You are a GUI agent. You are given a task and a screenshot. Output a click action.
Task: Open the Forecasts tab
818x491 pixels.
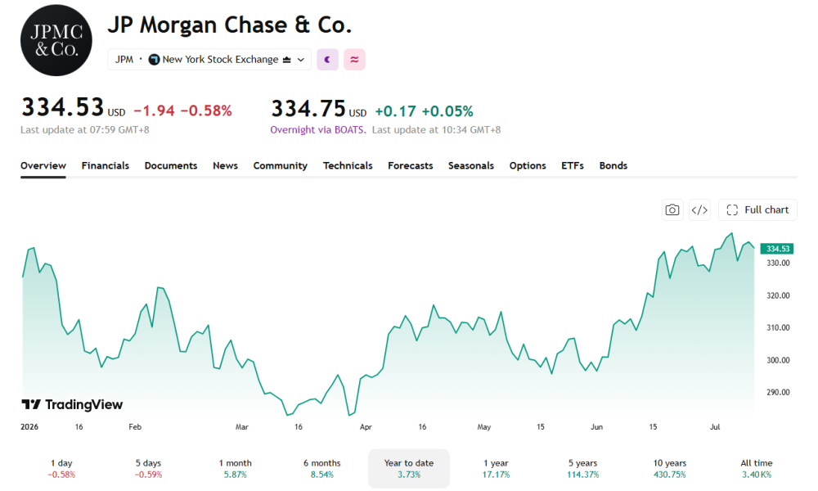[x=410, y=165]
